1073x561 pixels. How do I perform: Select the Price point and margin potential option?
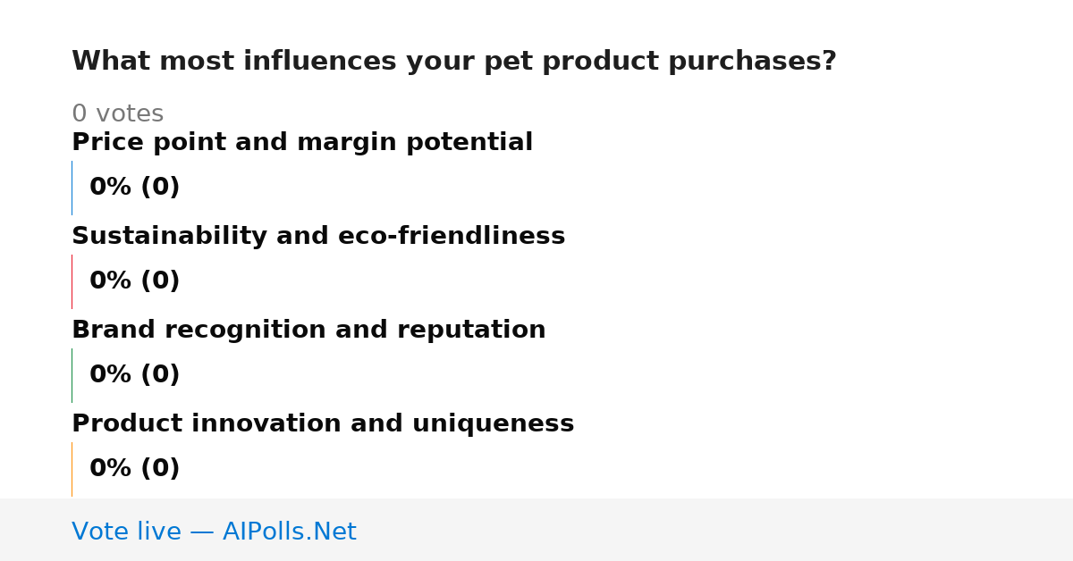click(x=302, y=143)
